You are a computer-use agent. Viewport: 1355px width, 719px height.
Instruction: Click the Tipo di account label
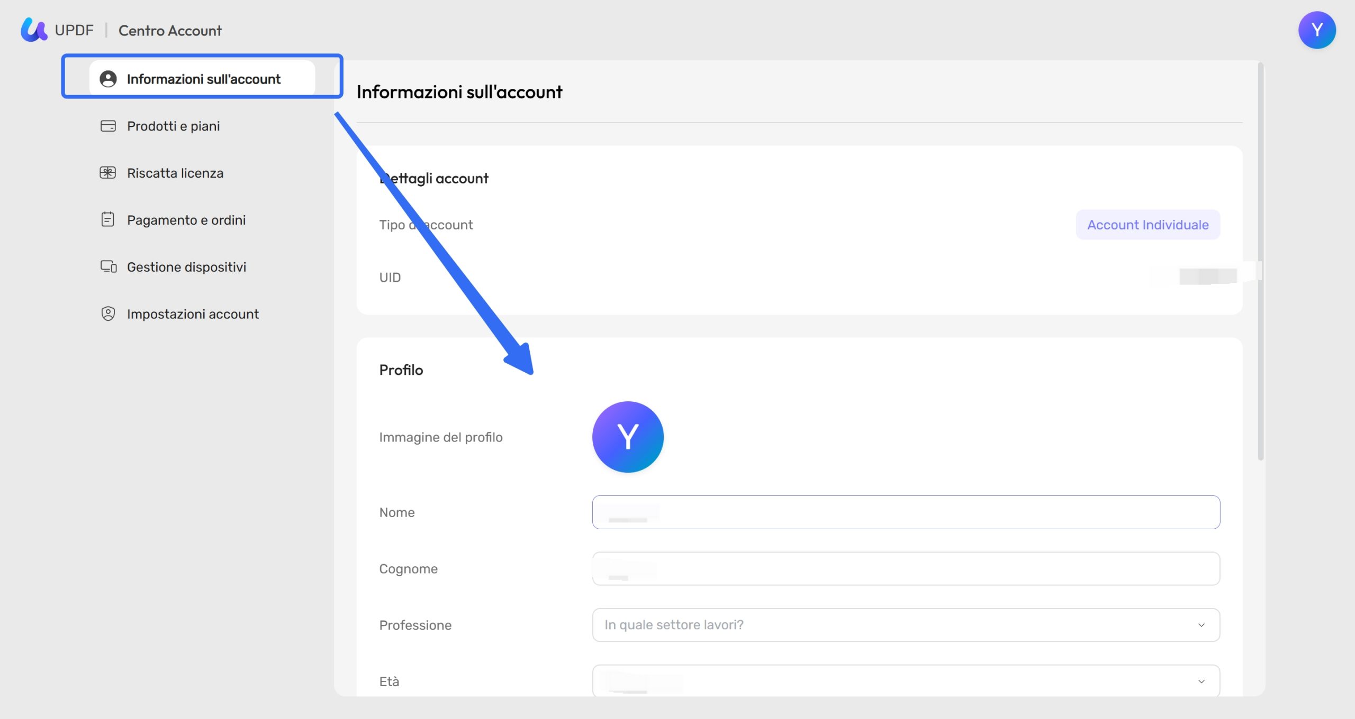point(426,225)
